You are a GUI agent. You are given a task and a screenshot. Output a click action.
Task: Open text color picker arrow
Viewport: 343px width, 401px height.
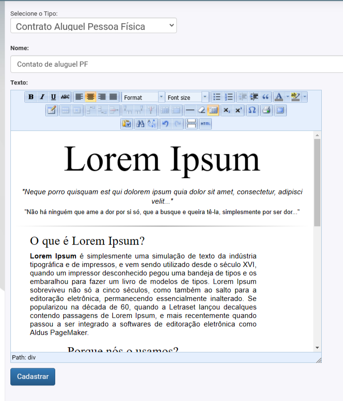click(x=287, y=97)
